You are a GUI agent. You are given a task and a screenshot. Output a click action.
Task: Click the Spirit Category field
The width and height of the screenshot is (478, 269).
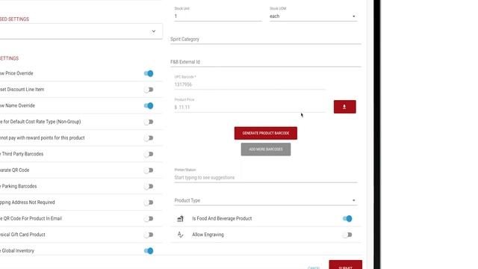[x=266, y=40]
